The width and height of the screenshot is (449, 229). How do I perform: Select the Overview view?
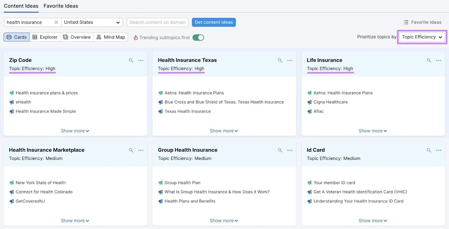tap(77, 37)
